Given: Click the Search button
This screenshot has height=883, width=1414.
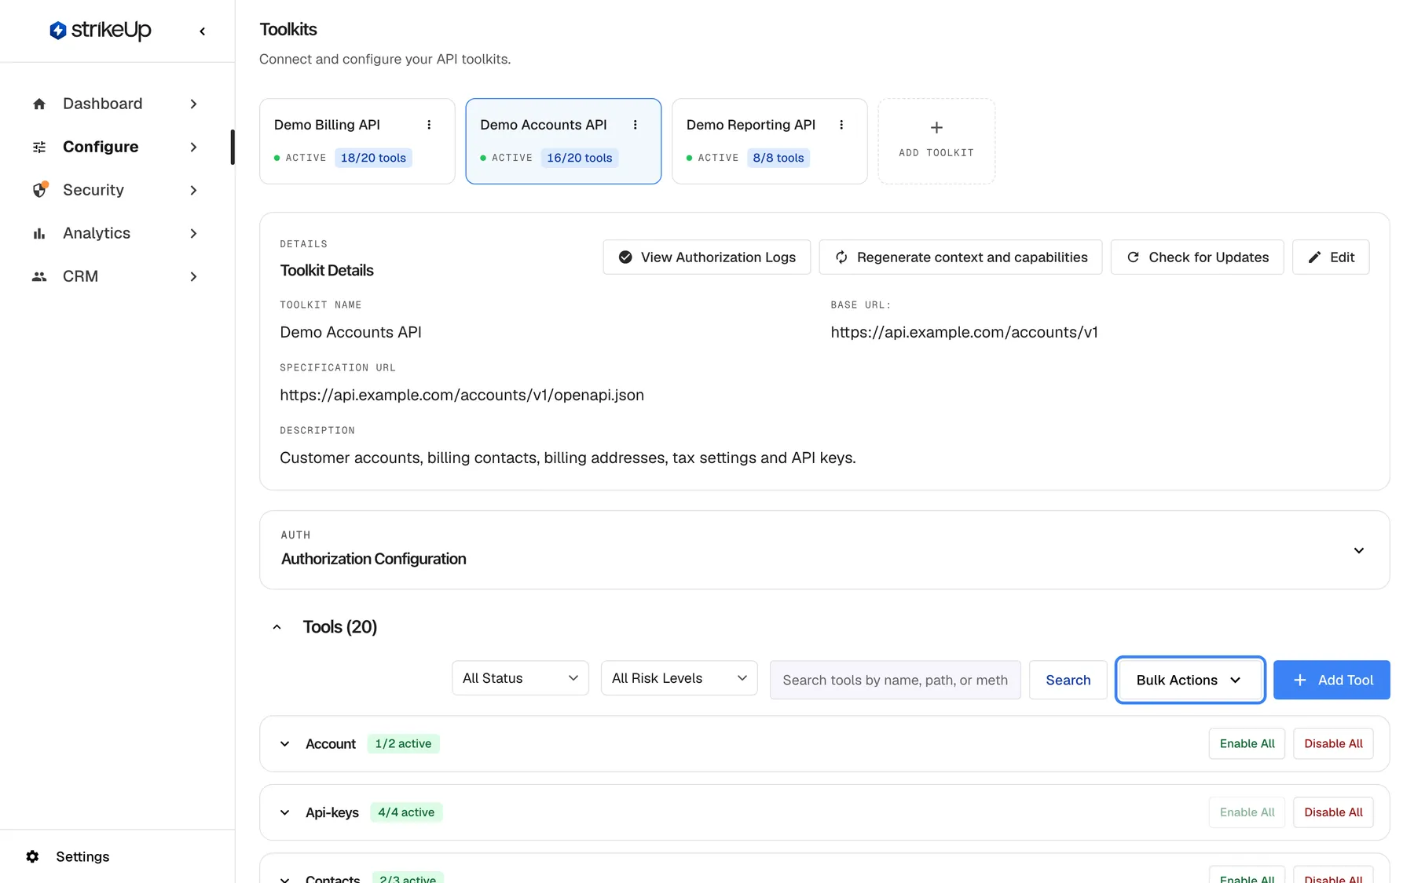Looking at the screenshot, I should click(1068, 680).
